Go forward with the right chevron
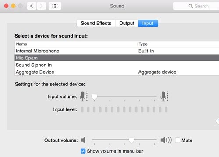 41,6
